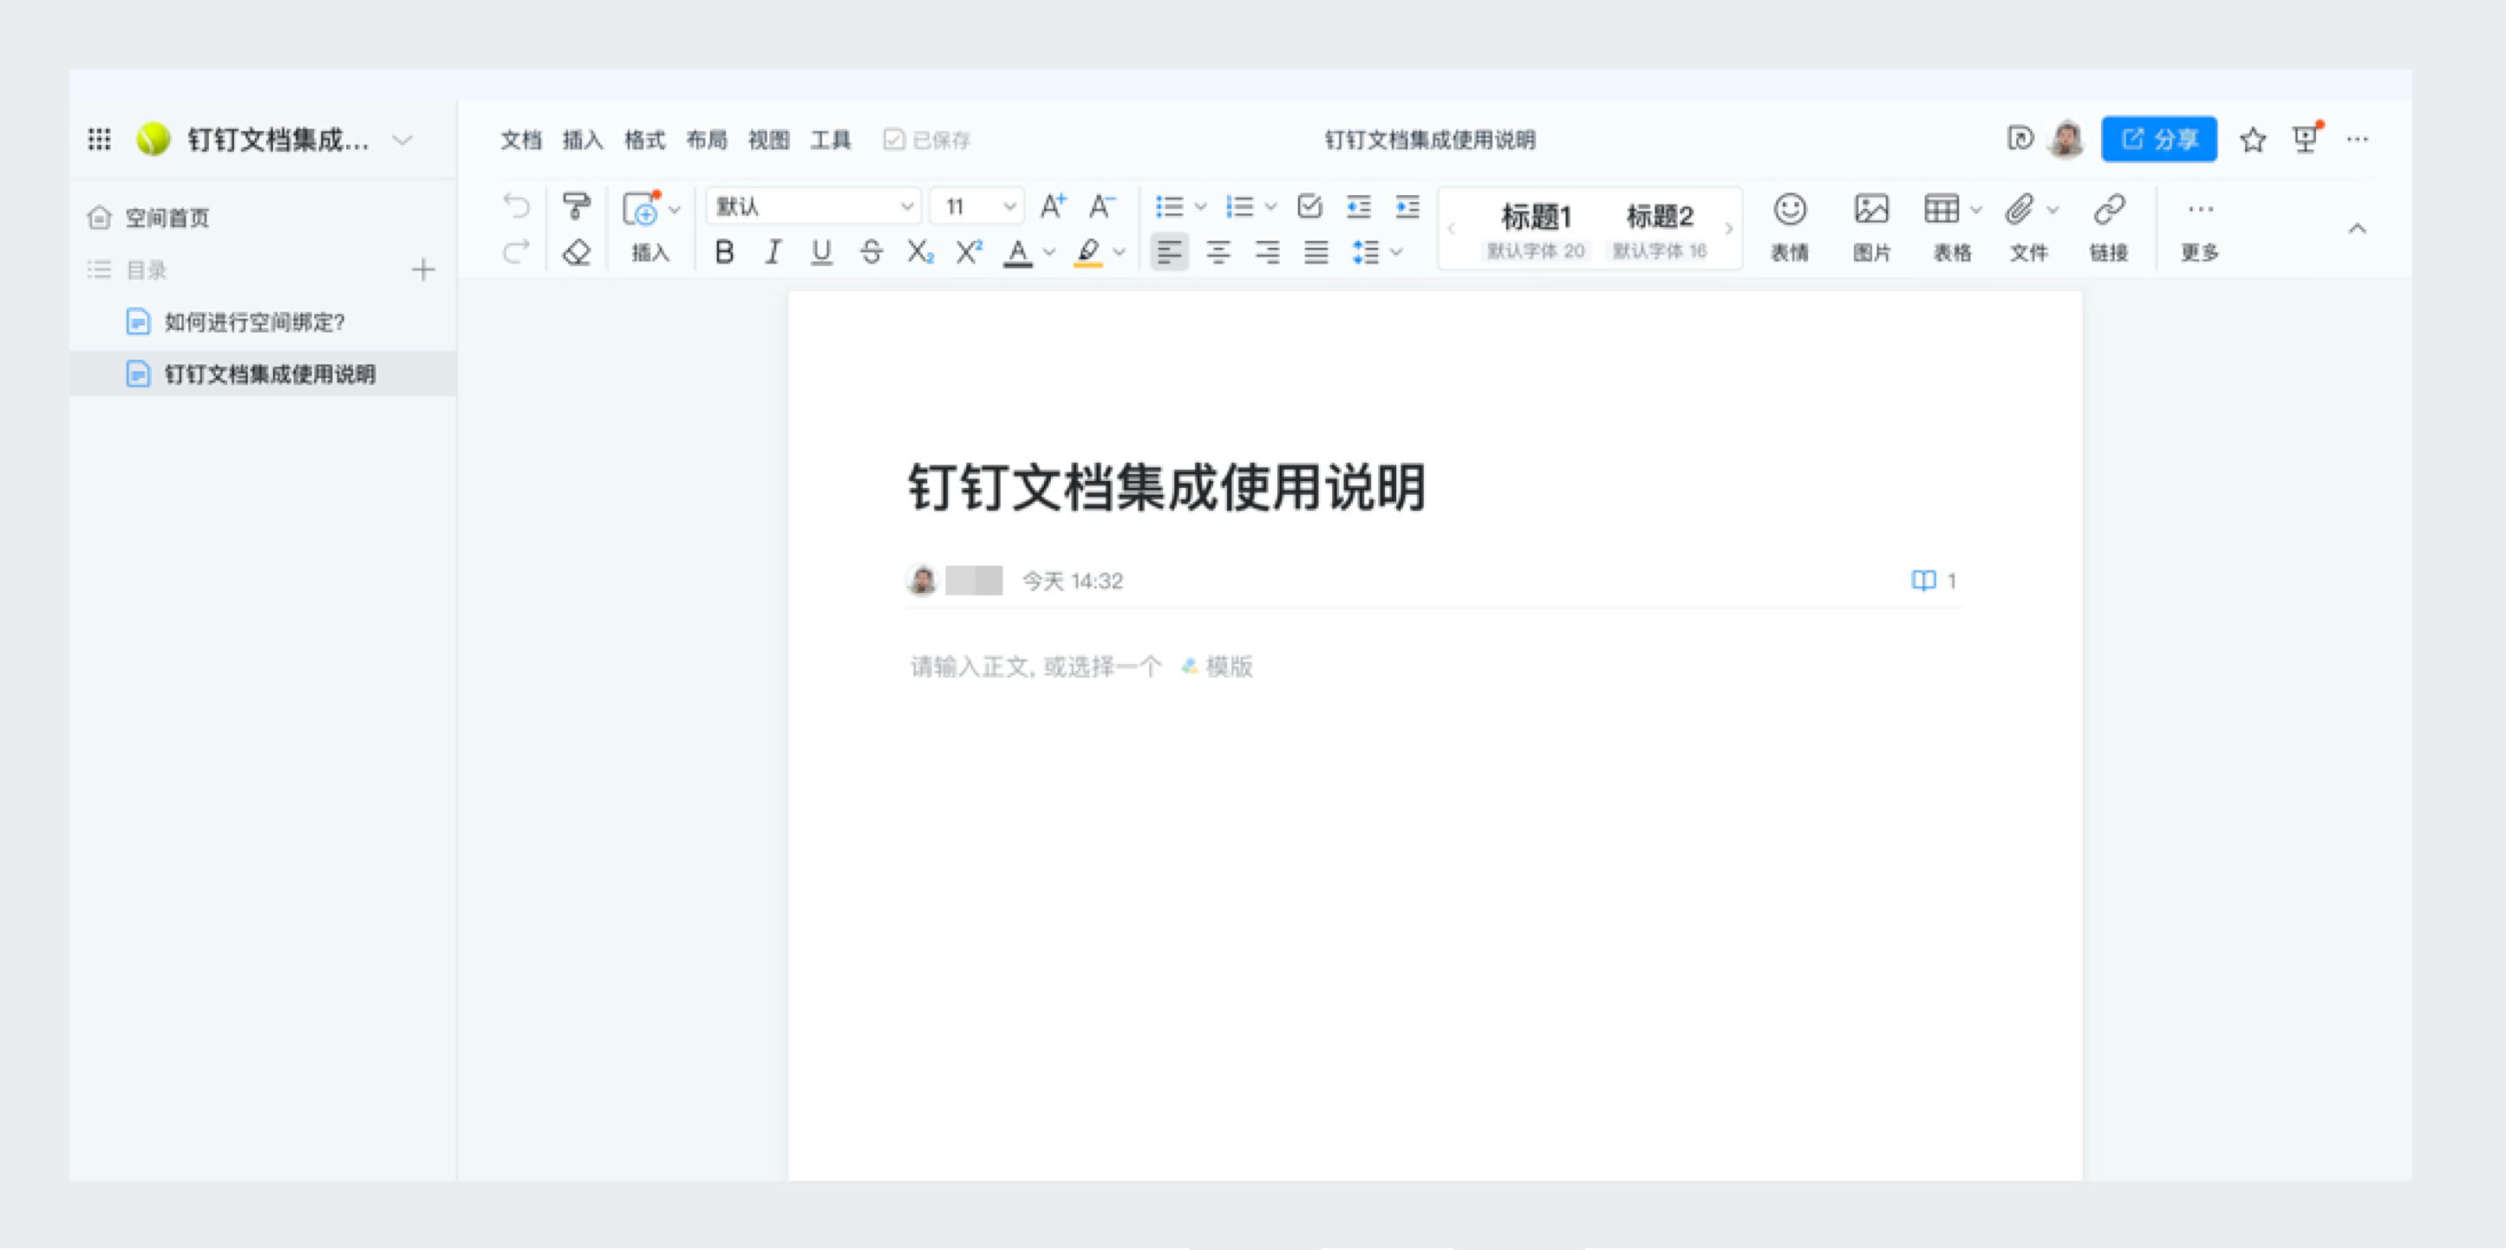Toggle bold formatting
This screenshot has width=2506, height=1250.
pyautogui.click(x=724, y=253)
